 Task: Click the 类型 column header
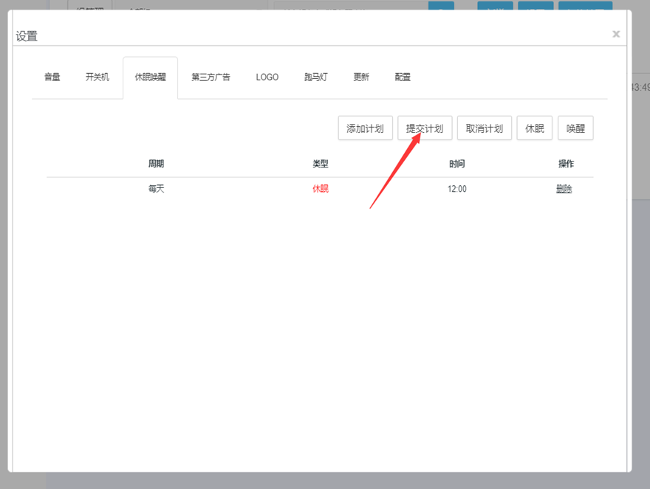[x=321, y=164]
